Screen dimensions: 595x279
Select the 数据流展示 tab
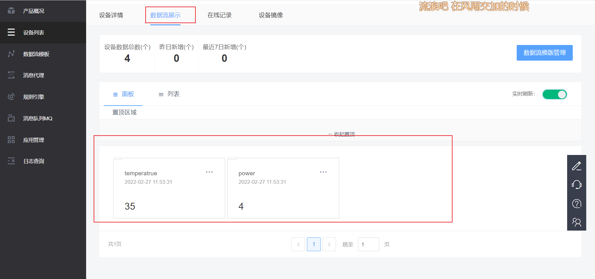click(x=165, y=15)
